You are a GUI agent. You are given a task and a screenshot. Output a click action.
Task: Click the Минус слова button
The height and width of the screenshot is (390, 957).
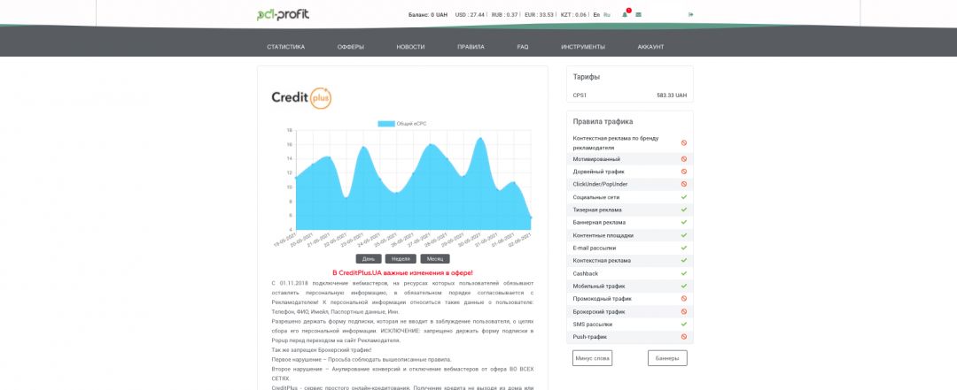click(592, 358)
